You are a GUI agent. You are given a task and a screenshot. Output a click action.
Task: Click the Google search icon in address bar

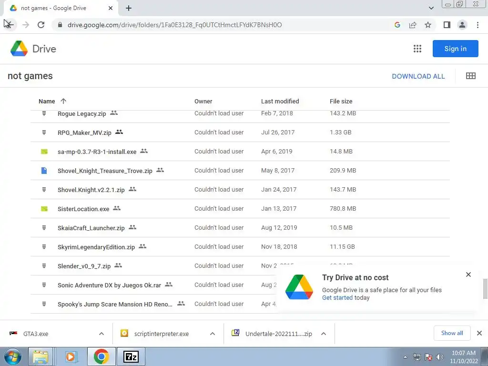tap(397, 25)
